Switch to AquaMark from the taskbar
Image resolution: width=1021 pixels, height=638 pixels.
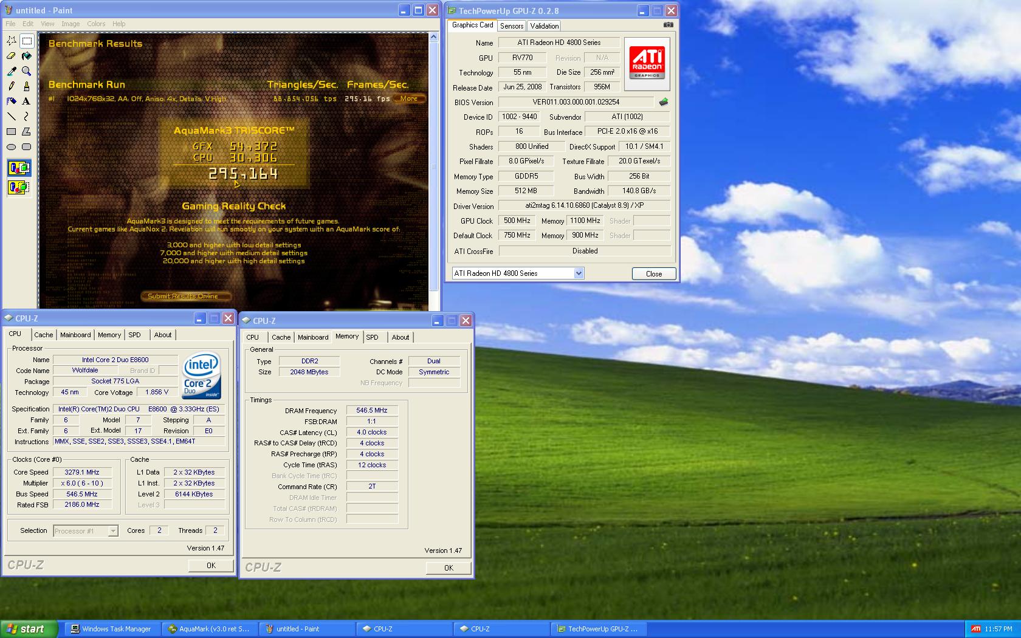pos(210,629)
